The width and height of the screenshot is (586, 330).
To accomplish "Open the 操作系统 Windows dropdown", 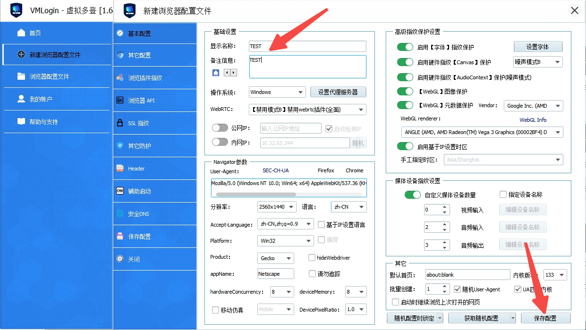I will point(277,92).
